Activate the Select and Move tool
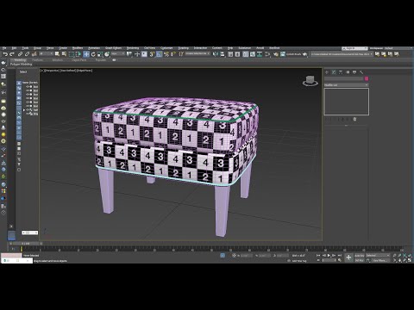 point(86,54)
